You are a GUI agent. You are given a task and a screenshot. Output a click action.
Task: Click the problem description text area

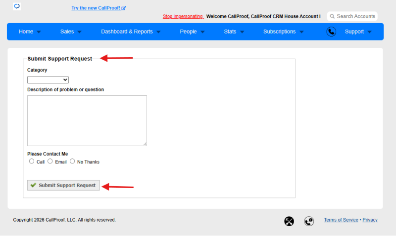click(87, 120)
